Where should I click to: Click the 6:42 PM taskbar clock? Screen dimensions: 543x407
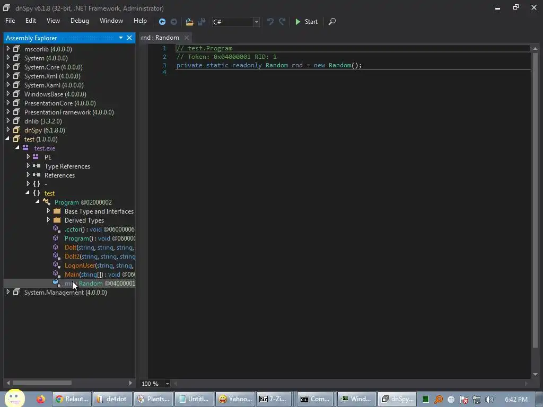516,400
